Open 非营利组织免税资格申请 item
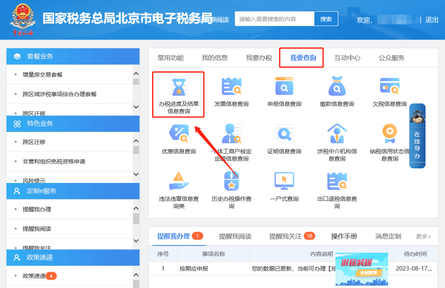 point(54,162)
